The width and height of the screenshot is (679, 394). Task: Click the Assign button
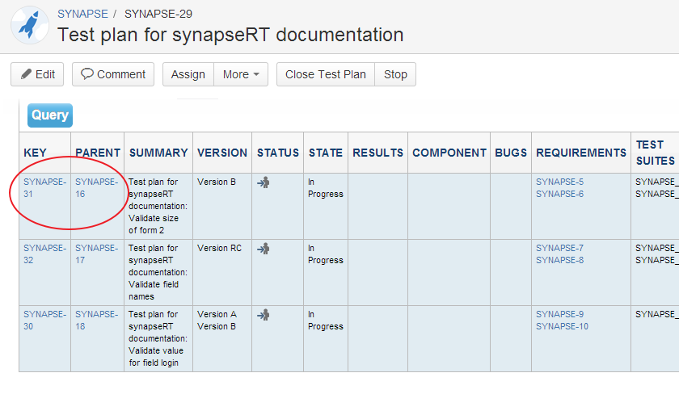188,74
